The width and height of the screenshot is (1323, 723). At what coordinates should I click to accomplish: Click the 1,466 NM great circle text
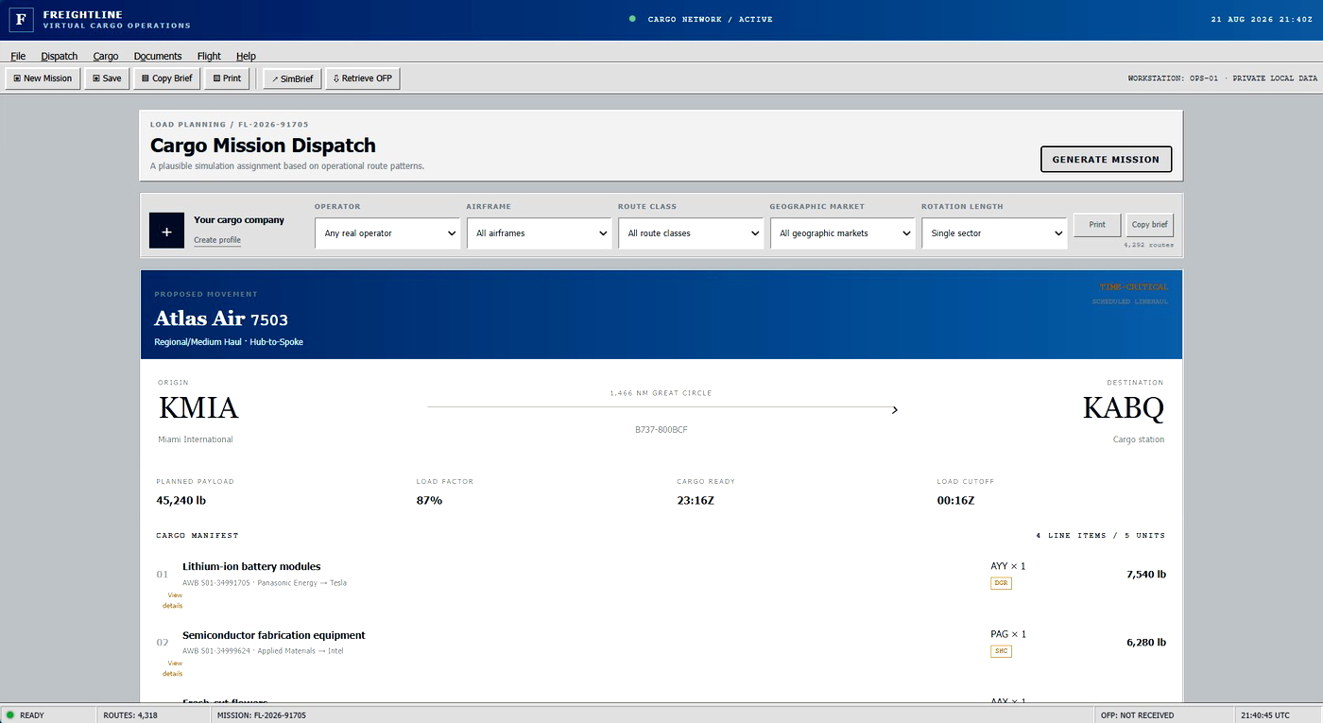point(661,392)
